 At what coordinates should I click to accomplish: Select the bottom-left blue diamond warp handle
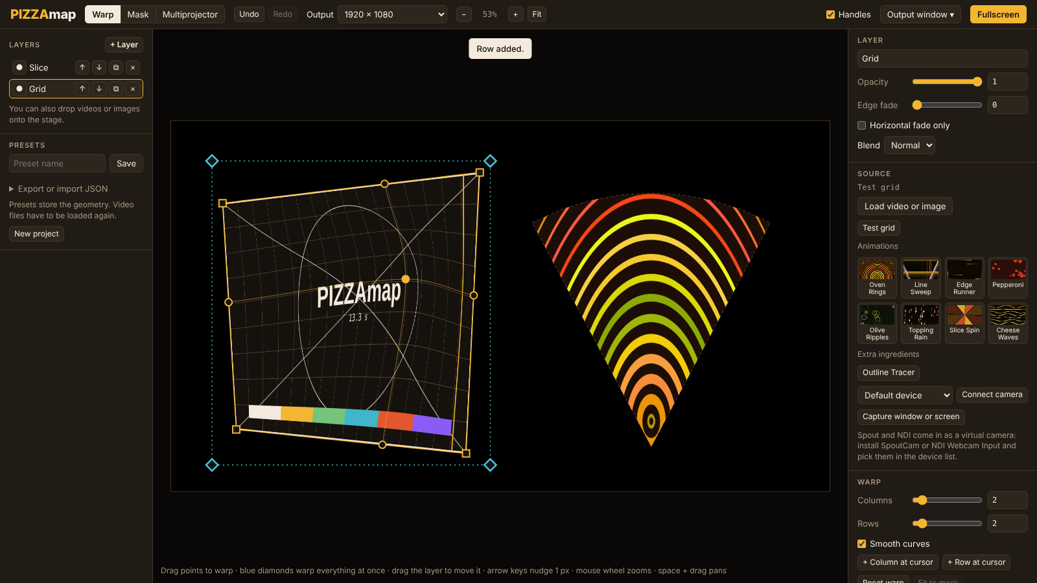coord(212,464)
